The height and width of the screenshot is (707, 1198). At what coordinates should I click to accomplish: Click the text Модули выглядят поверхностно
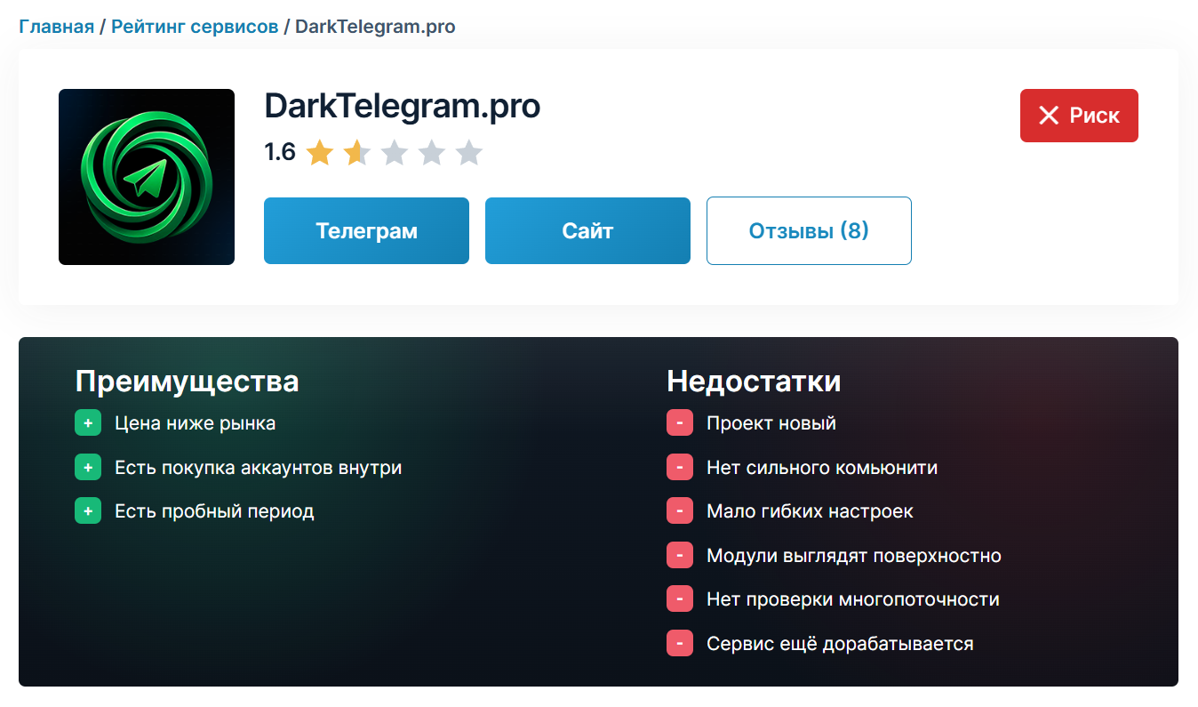tap(854, 556)
